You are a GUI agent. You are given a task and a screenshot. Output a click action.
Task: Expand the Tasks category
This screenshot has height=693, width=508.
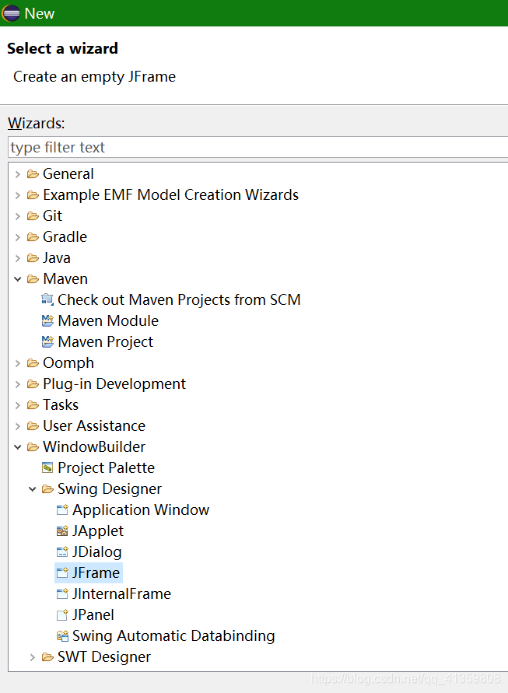click(x=18, y=405)
